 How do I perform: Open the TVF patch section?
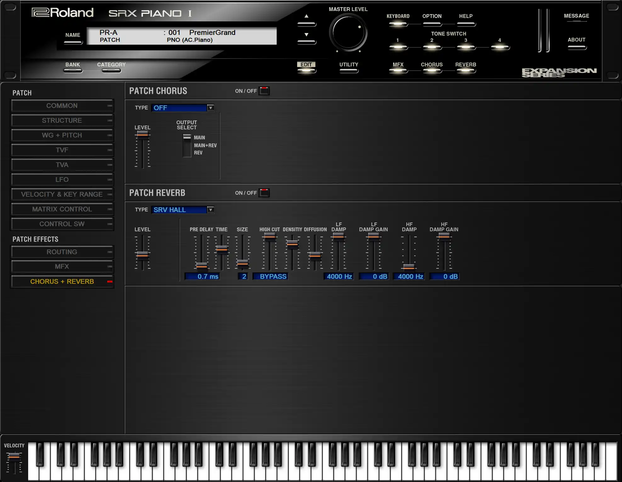(x=62, y=150)
